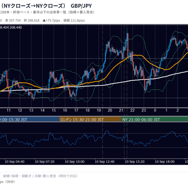
Task: Select the ロンドン 15:30-21:00 JST session bar
Action: click(x=90, y=119)
